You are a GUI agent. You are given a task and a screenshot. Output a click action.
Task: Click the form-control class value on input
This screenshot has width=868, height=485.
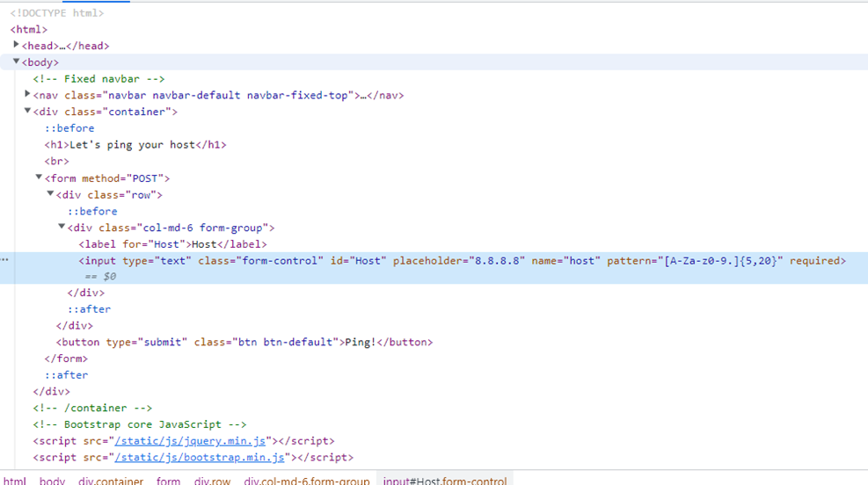coord(281,260)
